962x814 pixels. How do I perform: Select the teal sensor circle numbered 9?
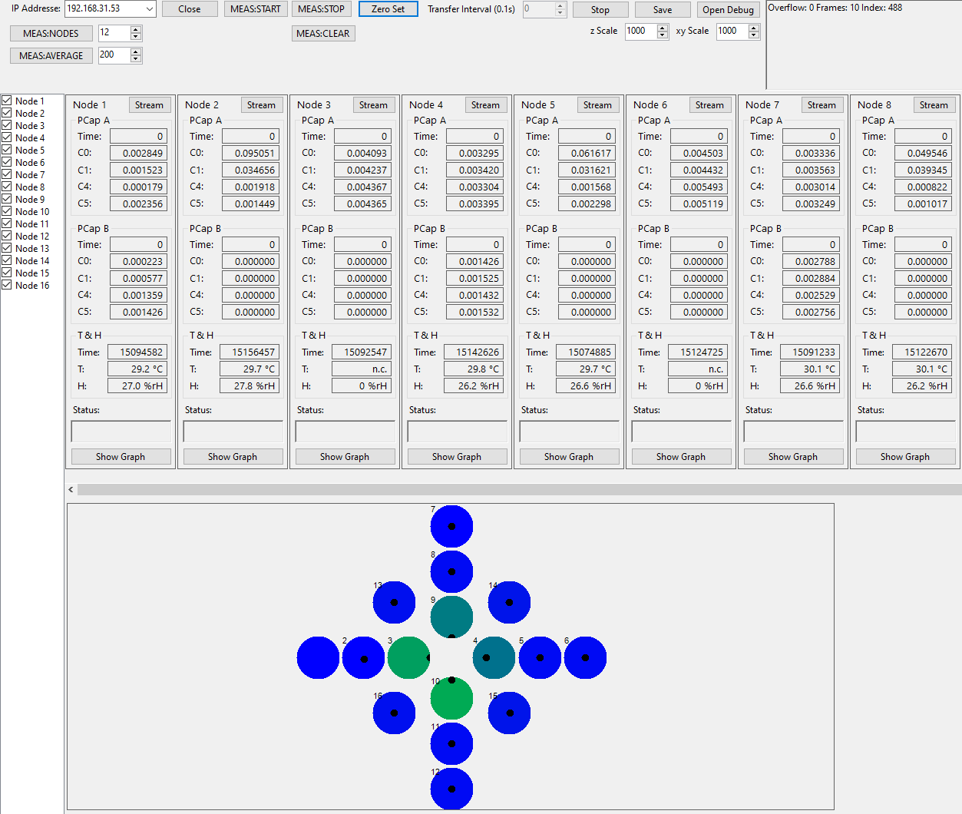[451, 617]
